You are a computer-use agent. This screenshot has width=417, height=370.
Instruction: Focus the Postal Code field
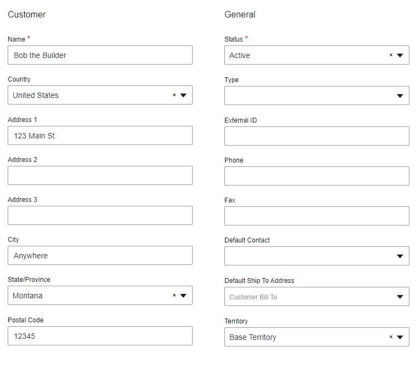(100, 336)
